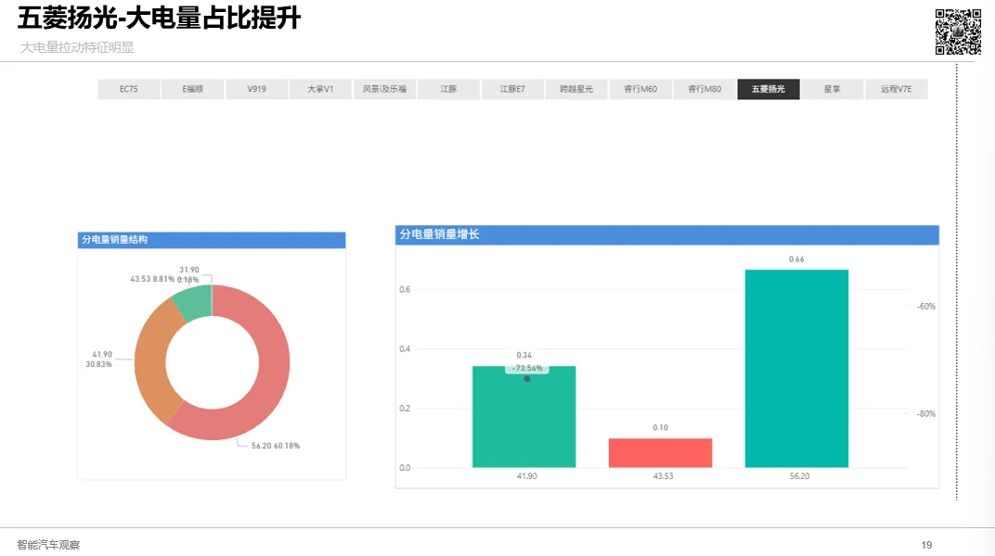This screenshot has height=556, width=995.
Task: Click the QR code image
Action: [958, 29]
